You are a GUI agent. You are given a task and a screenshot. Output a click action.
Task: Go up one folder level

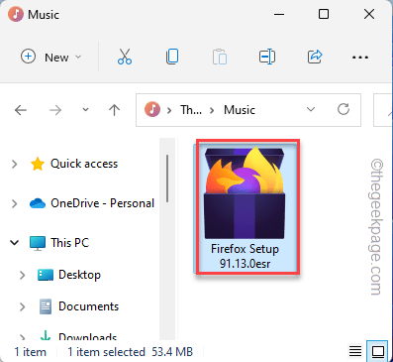click(114, 110)
